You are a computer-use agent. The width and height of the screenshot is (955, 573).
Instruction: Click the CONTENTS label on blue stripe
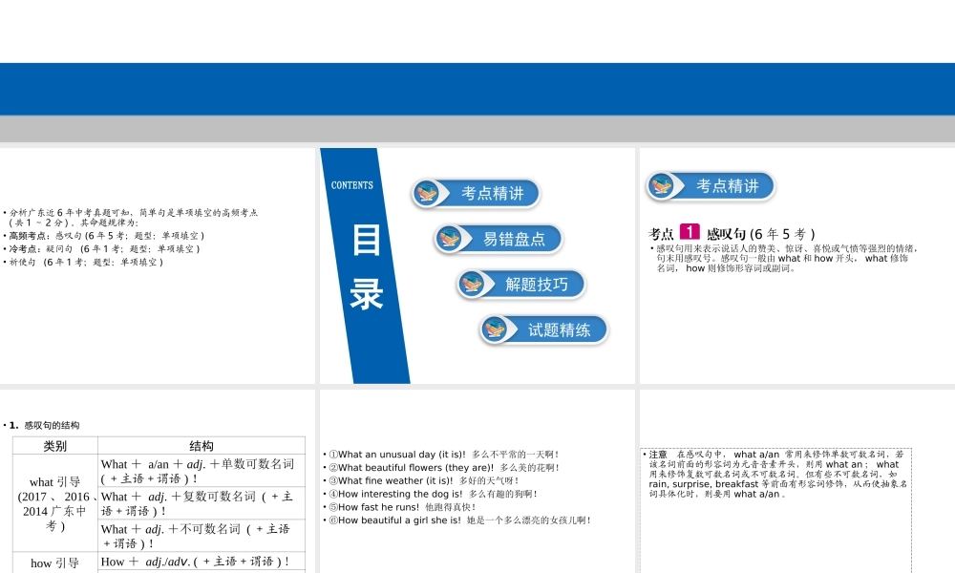click(352, 185)
